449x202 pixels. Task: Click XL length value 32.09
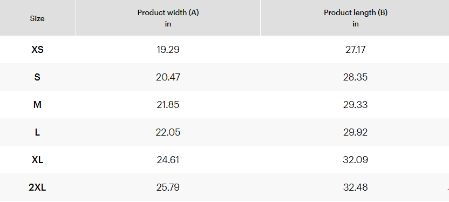click(355, 159)
